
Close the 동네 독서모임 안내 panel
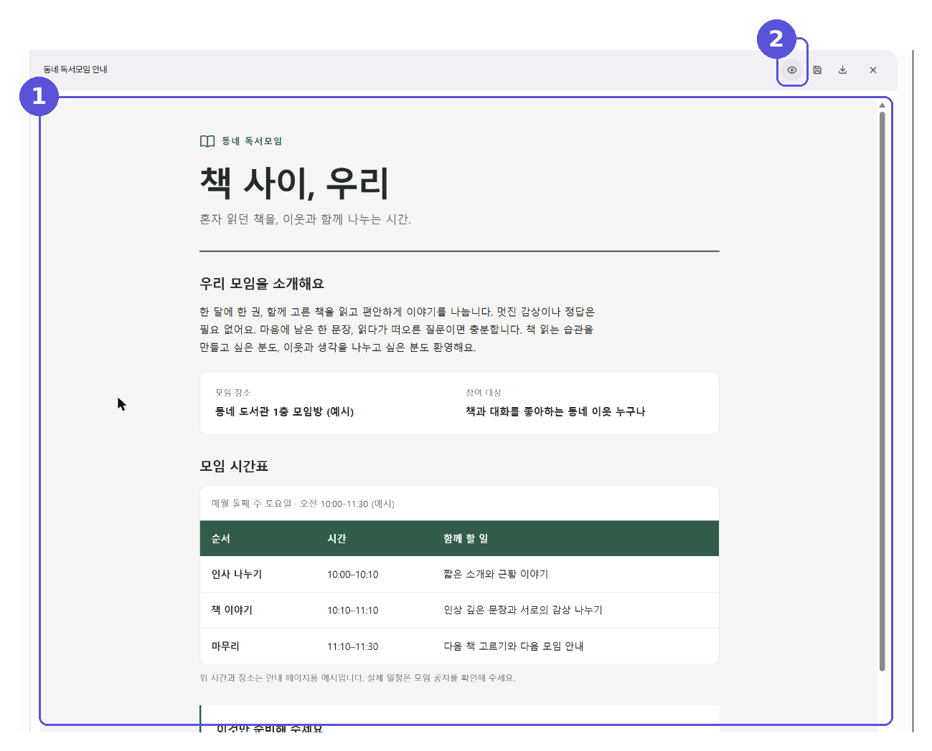coord(873,70)
